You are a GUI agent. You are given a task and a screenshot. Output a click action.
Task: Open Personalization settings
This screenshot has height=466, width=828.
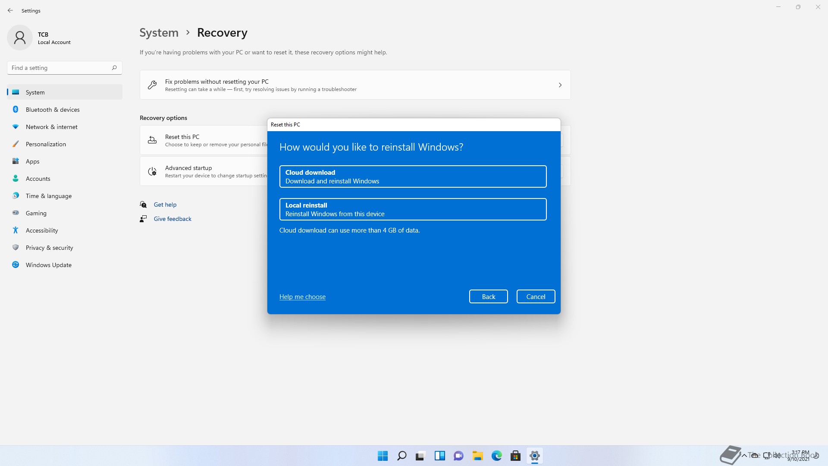coord(65,144)
